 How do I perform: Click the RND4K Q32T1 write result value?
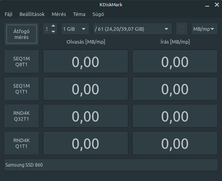175,116
